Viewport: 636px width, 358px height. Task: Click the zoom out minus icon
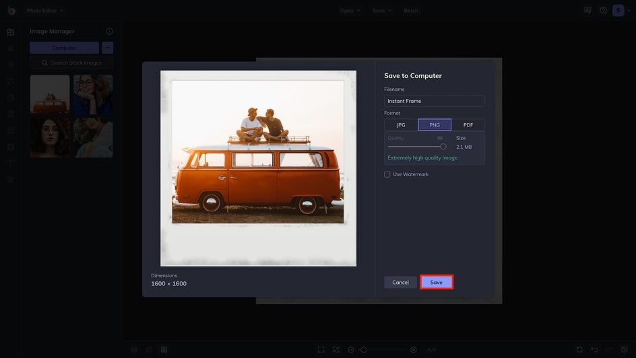tap(351, 349)
